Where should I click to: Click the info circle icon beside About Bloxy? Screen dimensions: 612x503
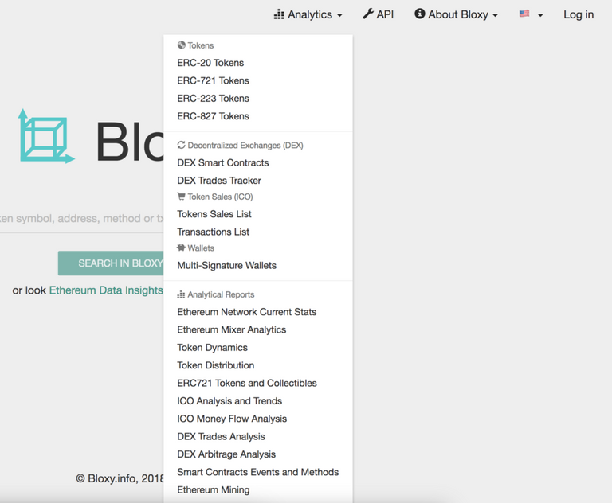[420, 14]
